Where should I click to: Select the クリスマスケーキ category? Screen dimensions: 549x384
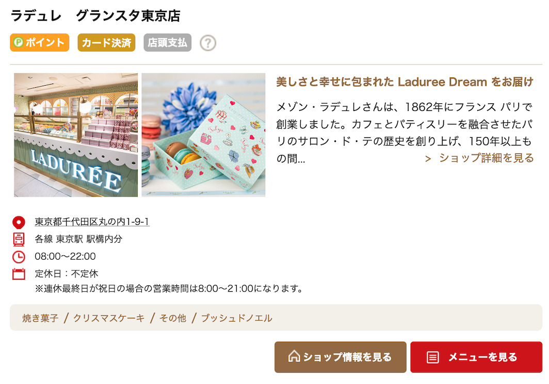click(109, 318)
